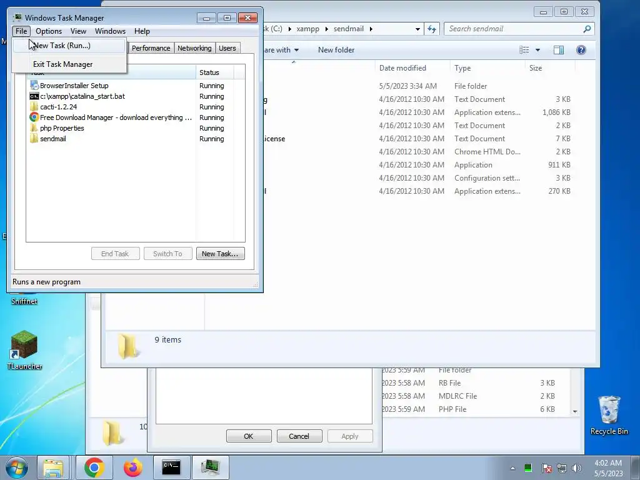The height and width of the screenshot is (480, 640).
Task: Click the Explorer refresh button
Action: pos(431,29)
